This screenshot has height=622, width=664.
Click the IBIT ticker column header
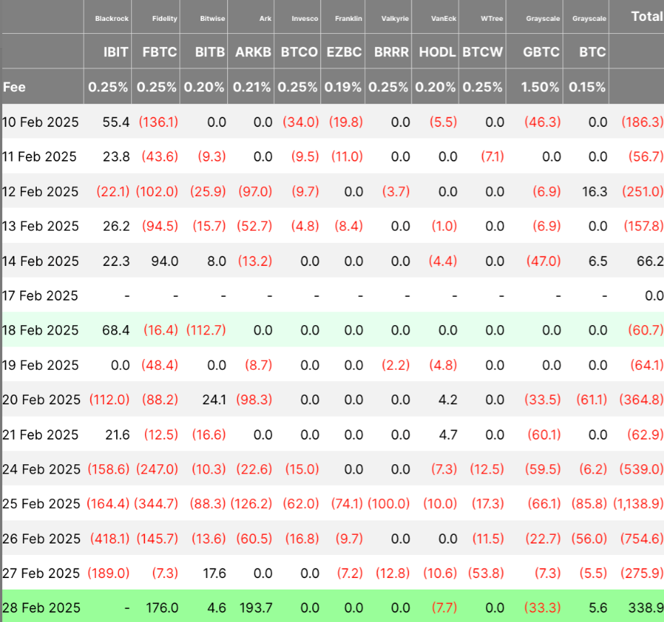pyautogui.click(x=115, y=52)
